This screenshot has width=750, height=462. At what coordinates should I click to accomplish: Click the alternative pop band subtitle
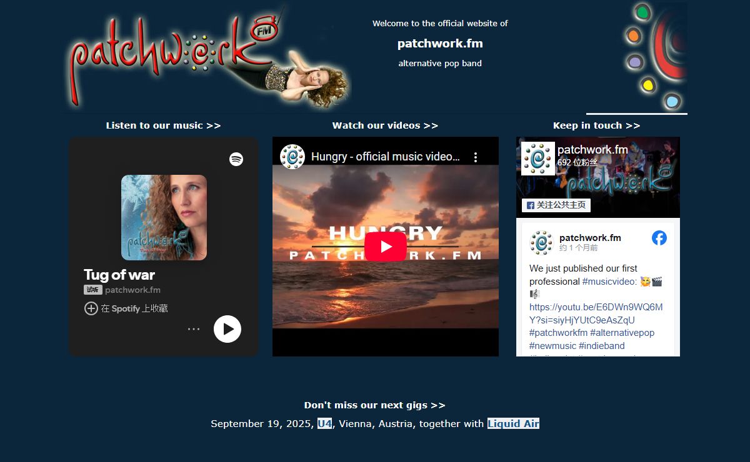(440, 63)
